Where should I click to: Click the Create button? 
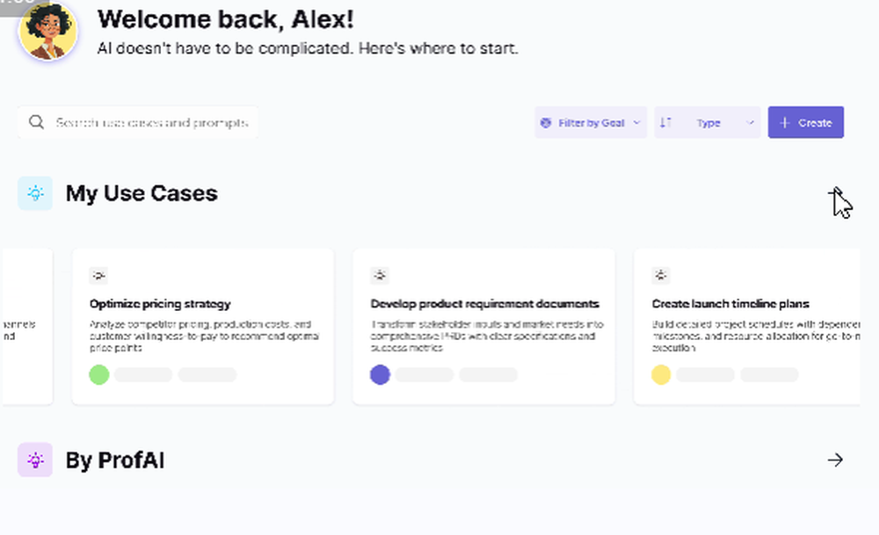tap(806, 122)
